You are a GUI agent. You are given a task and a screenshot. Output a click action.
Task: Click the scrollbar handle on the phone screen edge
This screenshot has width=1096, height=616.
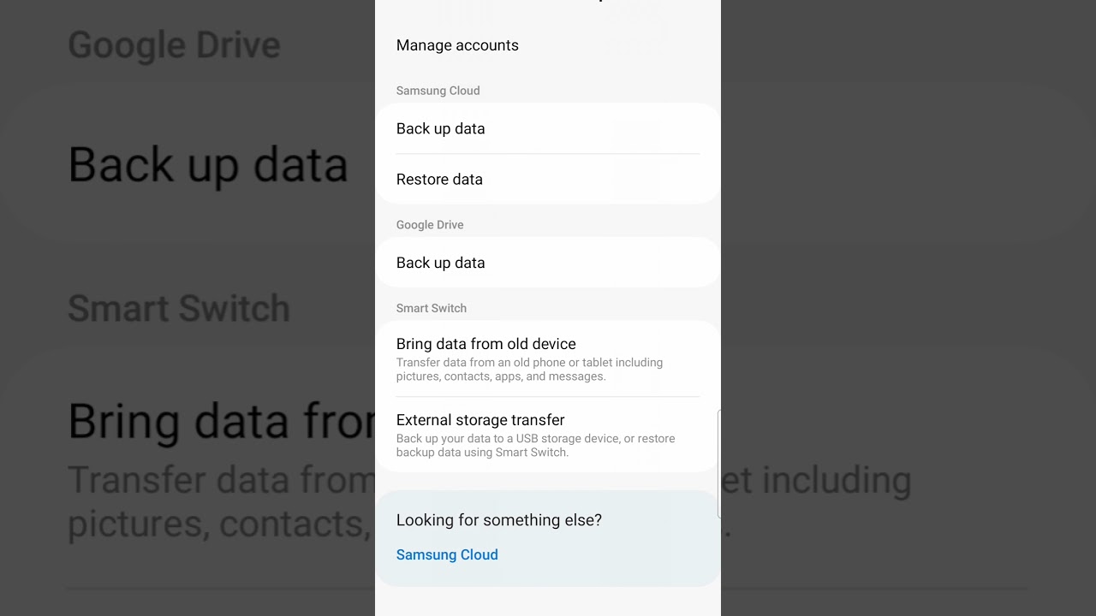[x=718, y=463]
